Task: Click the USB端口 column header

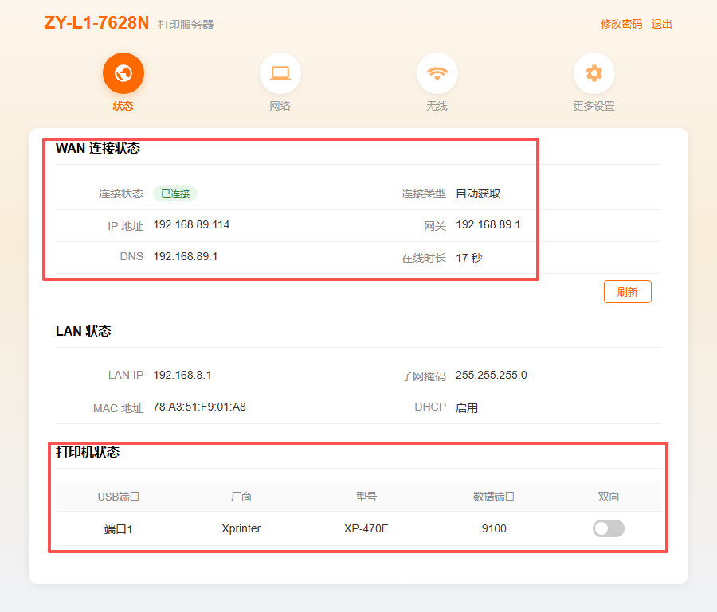Action: [119, 497]
